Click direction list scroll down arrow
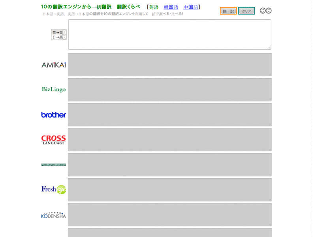Viewport: 316px width, 237px height. 64,37
